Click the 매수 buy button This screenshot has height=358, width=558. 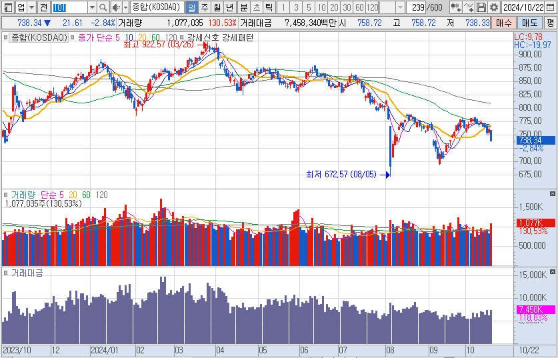point(503,23)
